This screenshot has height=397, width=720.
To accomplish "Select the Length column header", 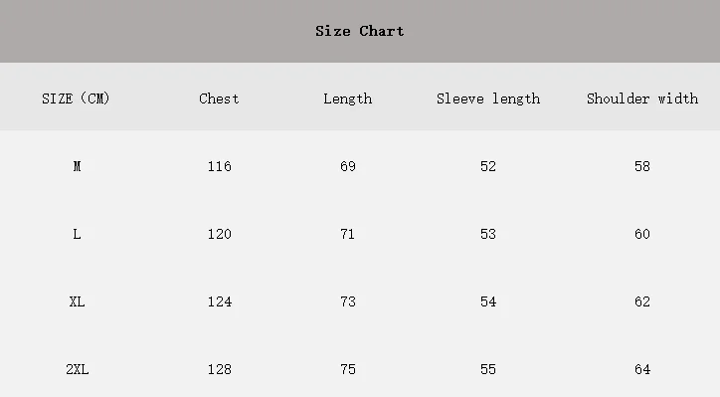I will click(348, 99).
